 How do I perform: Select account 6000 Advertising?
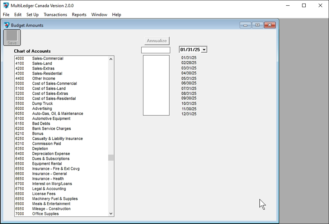click(42, 109)
